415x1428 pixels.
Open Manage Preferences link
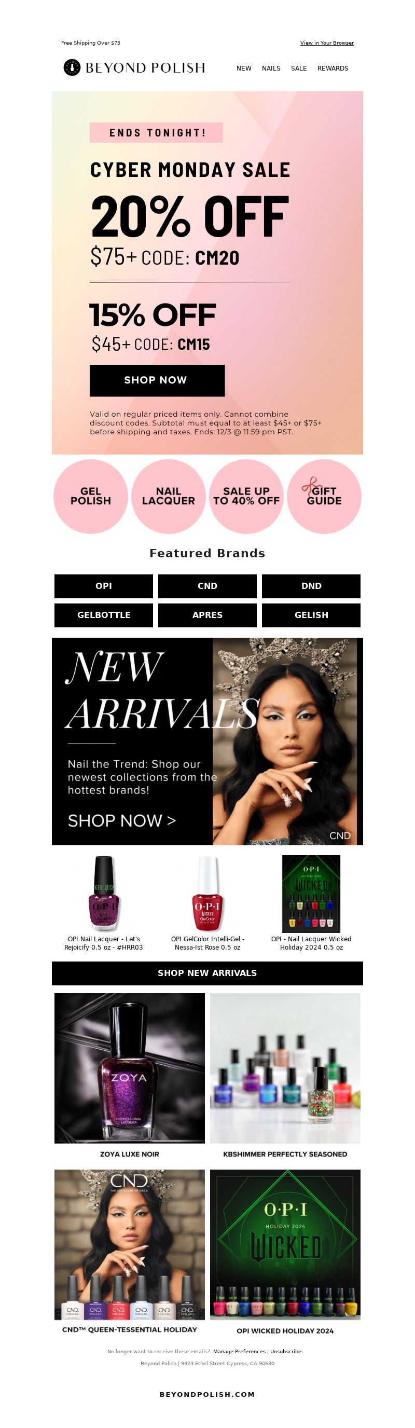pos(239,1351)
